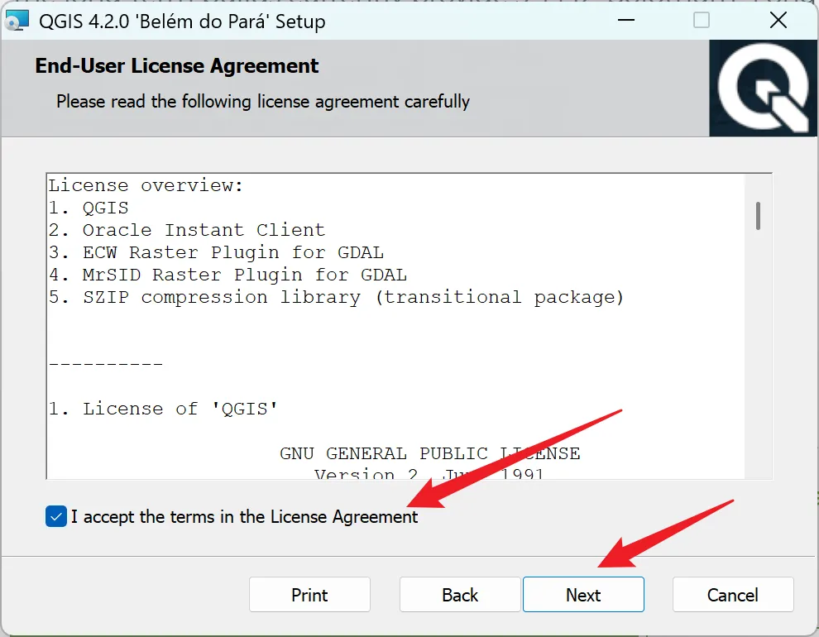Print the license agreement
Screen dimensions: 819x637
pos(309,595)
